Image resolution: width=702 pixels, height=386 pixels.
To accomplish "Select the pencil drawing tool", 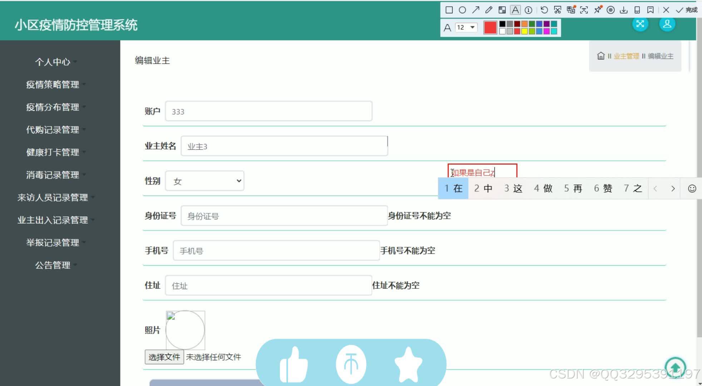I will click(489, 10).
